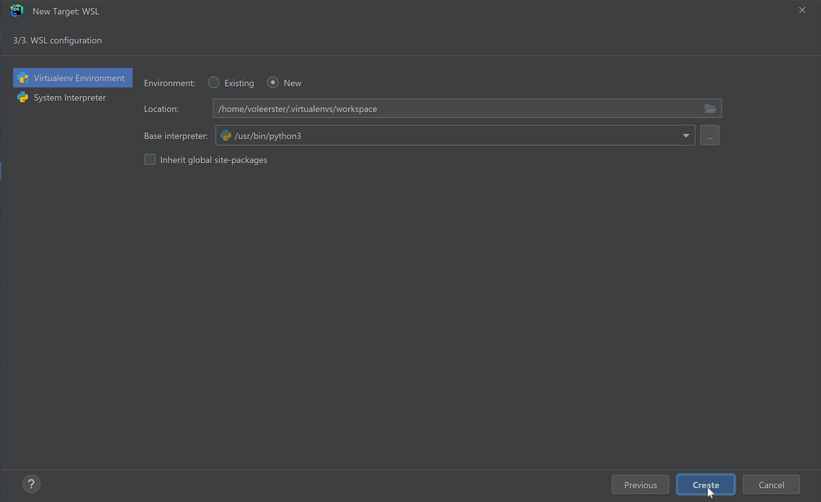
Task: Cancel the WSL target setup
Action: 771,485
